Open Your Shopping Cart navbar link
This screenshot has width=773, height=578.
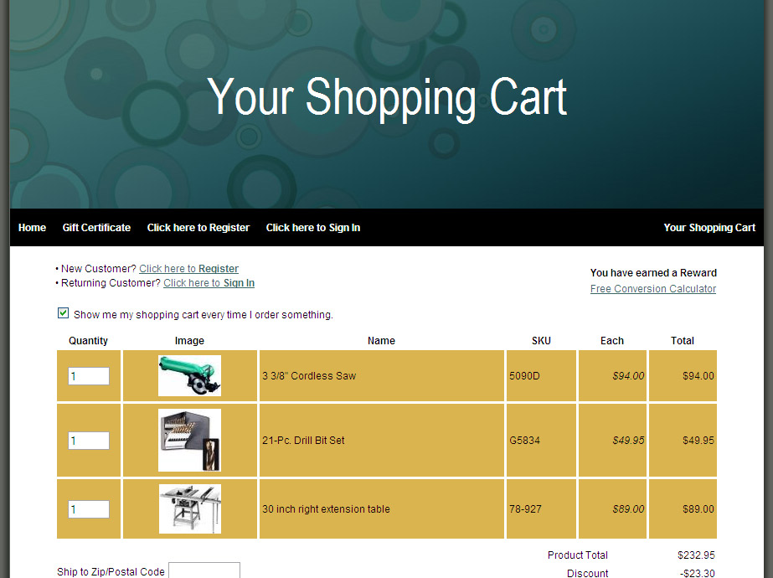pos(709,228)
